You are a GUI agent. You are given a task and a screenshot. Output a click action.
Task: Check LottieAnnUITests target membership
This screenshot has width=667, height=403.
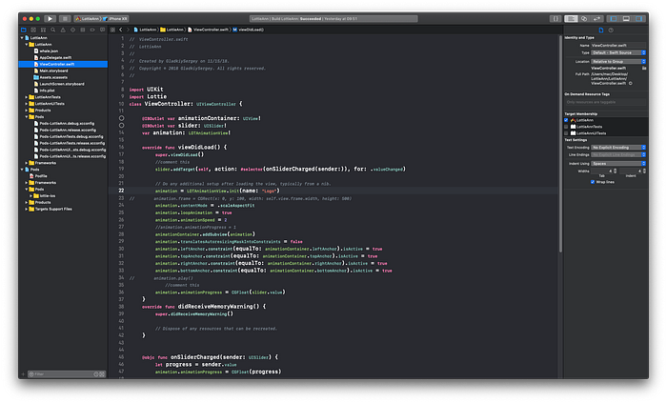coord(566,133)
